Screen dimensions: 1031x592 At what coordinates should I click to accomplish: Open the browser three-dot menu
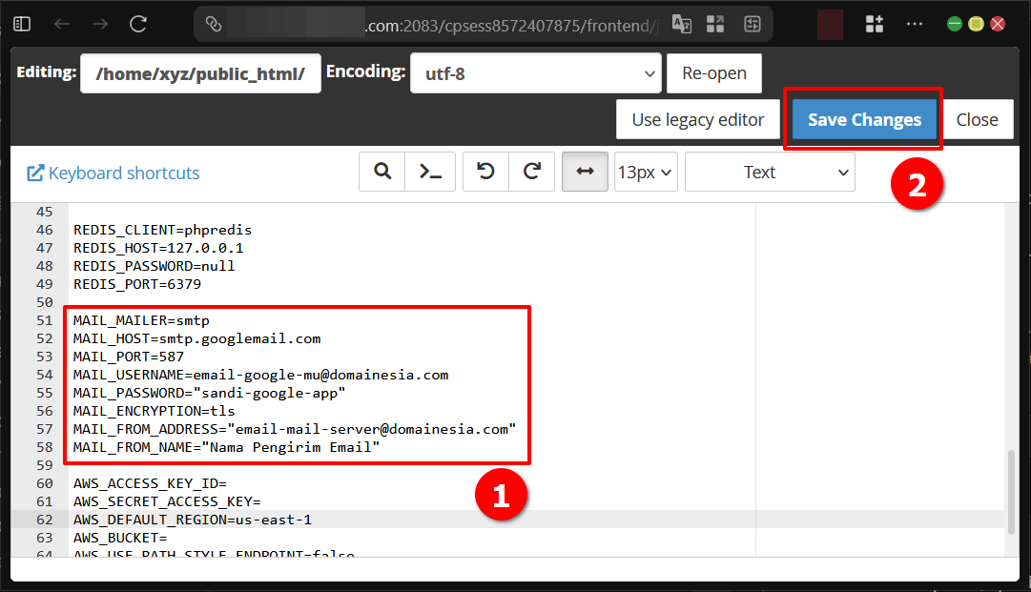(x=914, y=24)
